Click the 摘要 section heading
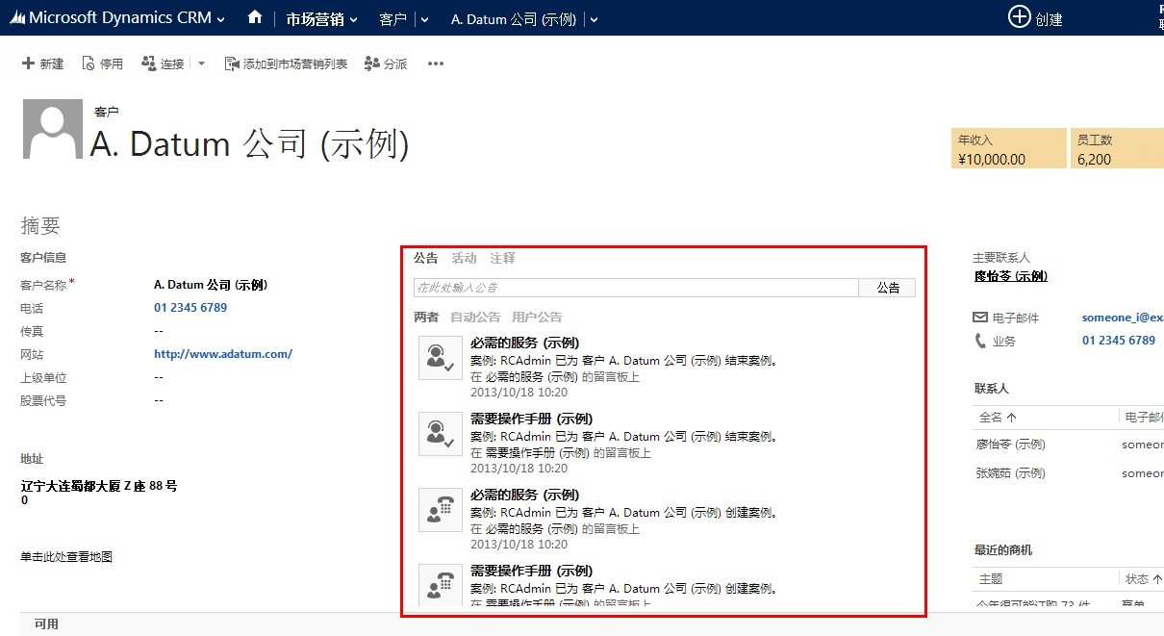The height and width of the screenshot is (636, 1164). pos(40,226)
